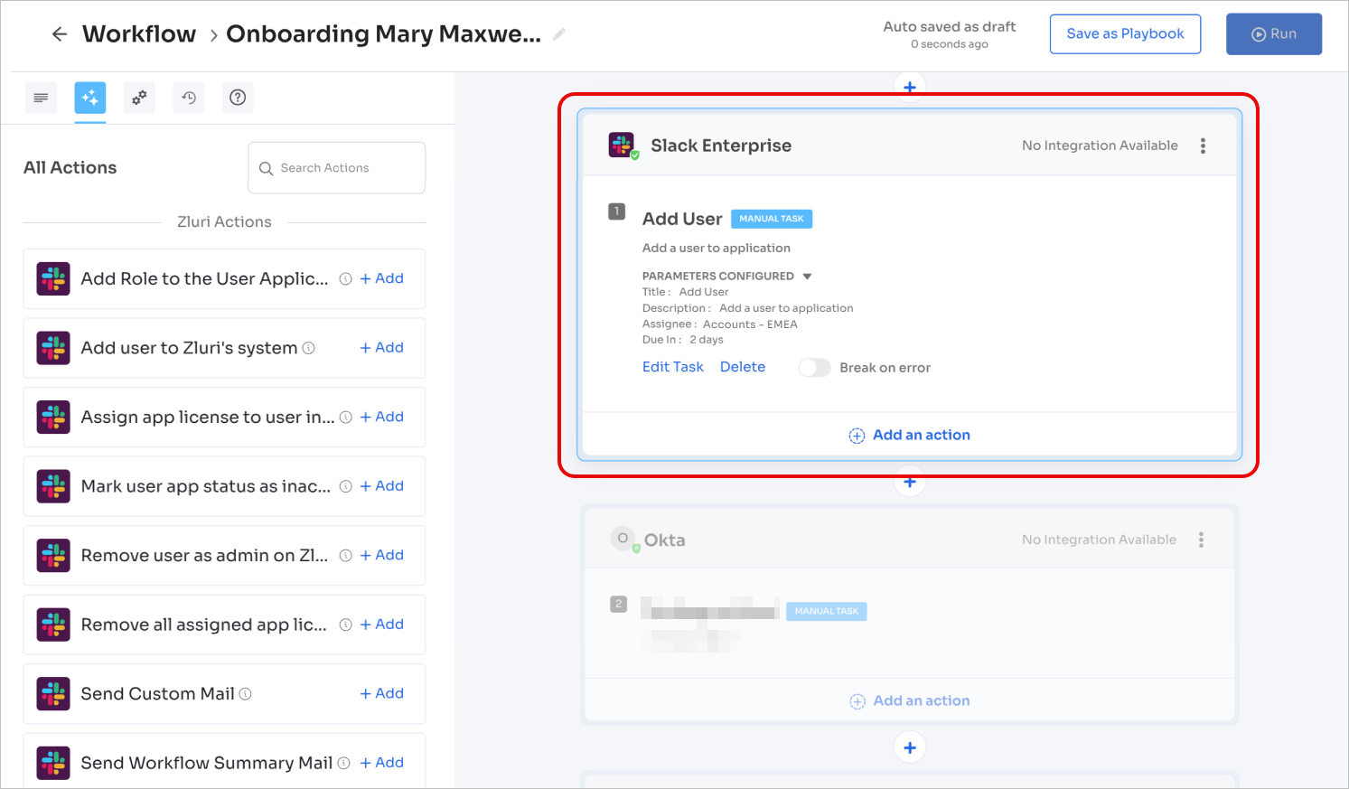The height and width of the screenshot is (789, 1349).
Task: Click Save as Playbook button
Action: 1125,34
